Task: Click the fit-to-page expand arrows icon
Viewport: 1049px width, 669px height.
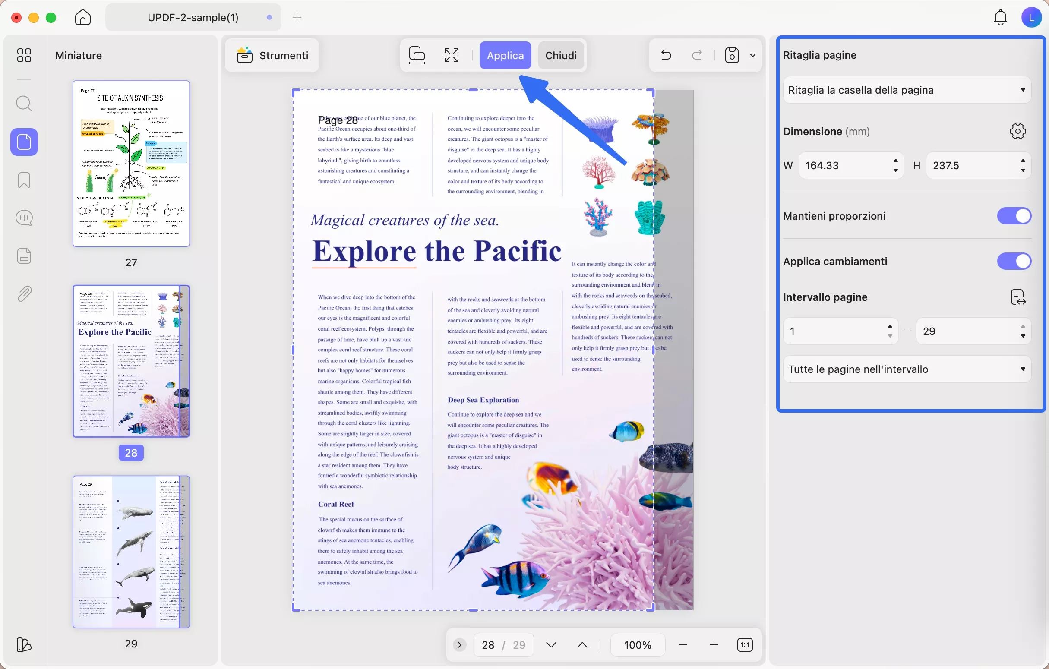Action: pyautogui.click(x=451, y=55)
